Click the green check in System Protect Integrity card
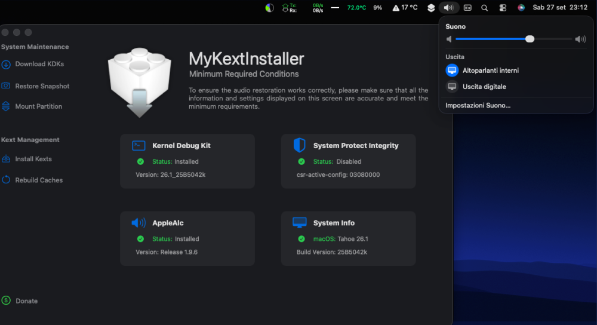The width and height of the screenshot is (597, 325). pos(301,161)
